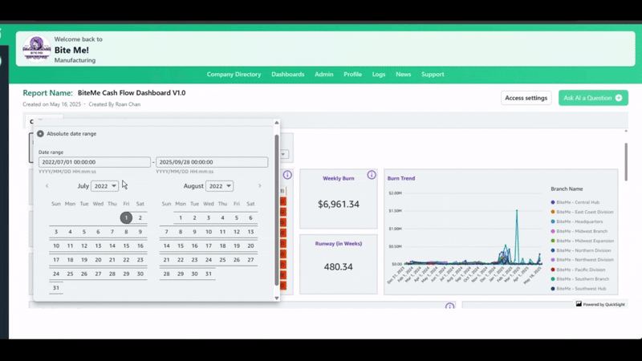Click the plus icon in Ask AI button
Image resolution: width=642 pixels, height=361 pixels.
coord(619,98)
